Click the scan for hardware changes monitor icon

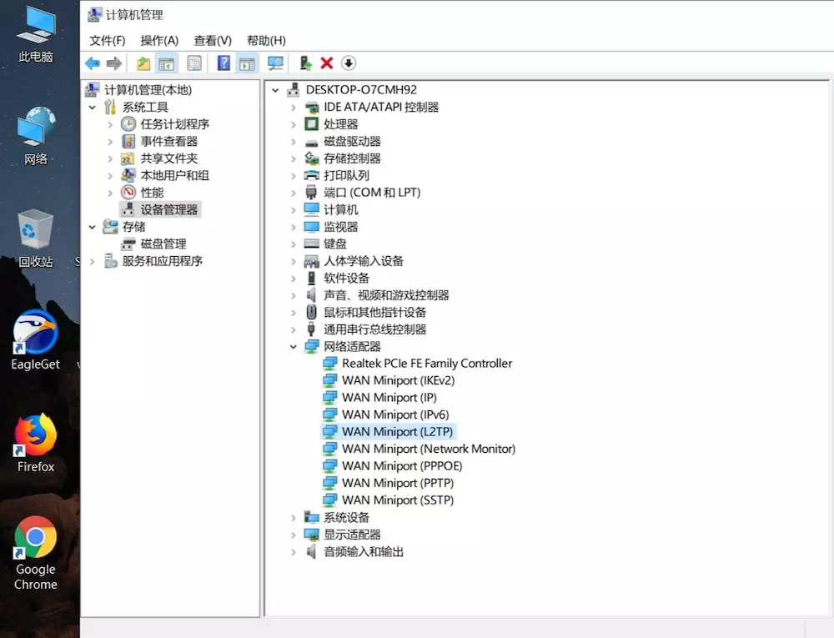tap(275, 63)
